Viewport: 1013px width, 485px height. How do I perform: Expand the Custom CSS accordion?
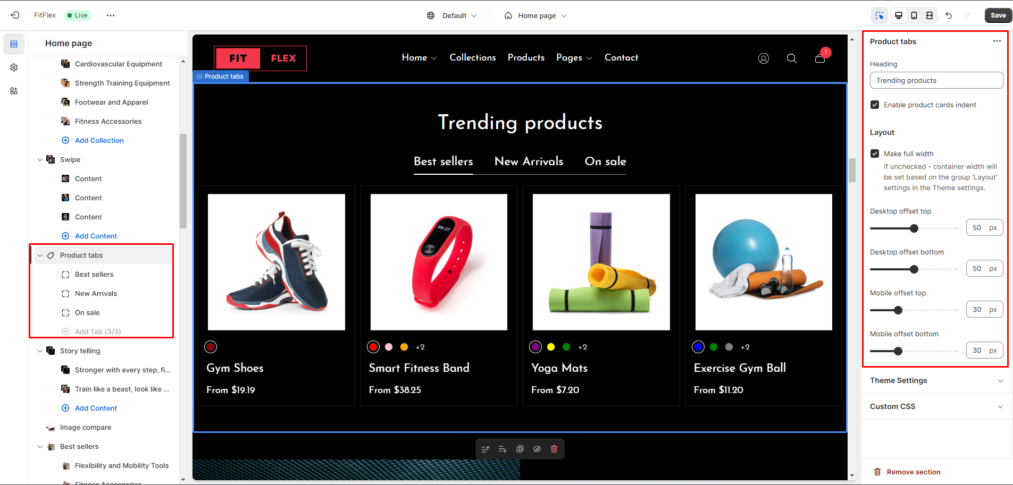(937, 406)
